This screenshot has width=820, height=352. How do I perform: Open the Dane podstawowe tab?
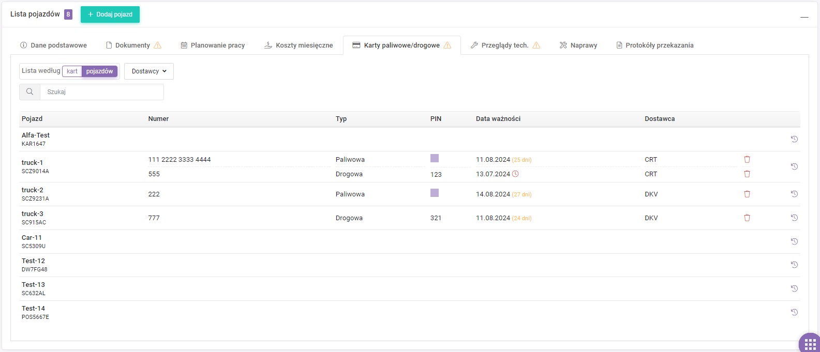[x=53, y=45]
